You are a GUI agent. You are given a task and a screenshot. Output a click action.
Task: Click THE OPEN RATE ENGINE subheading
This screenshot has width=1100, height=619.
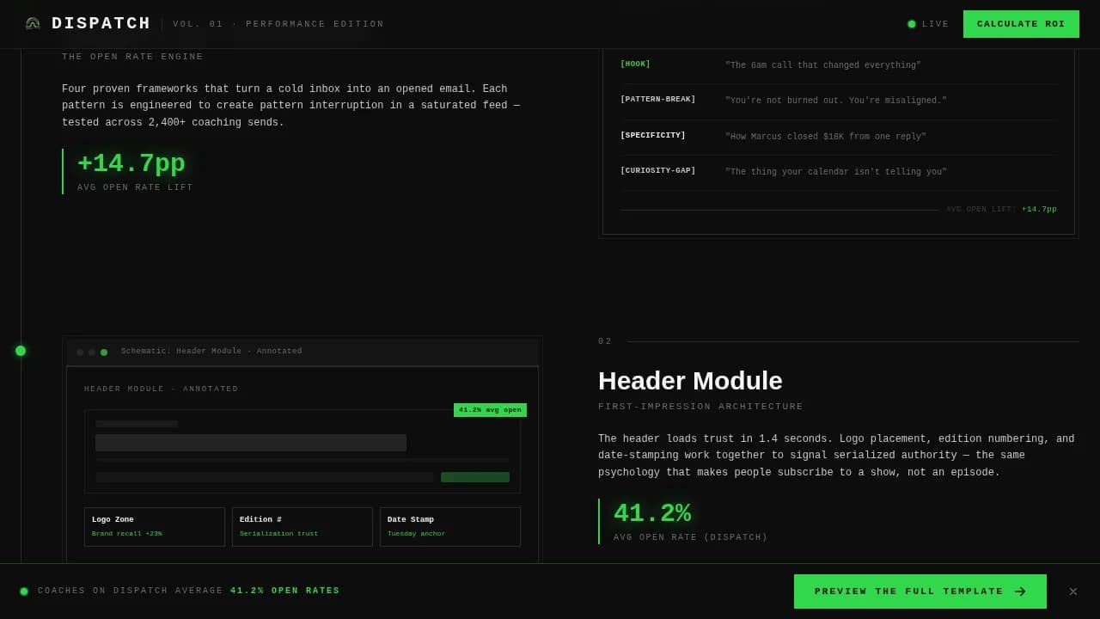tap(132, 57)
